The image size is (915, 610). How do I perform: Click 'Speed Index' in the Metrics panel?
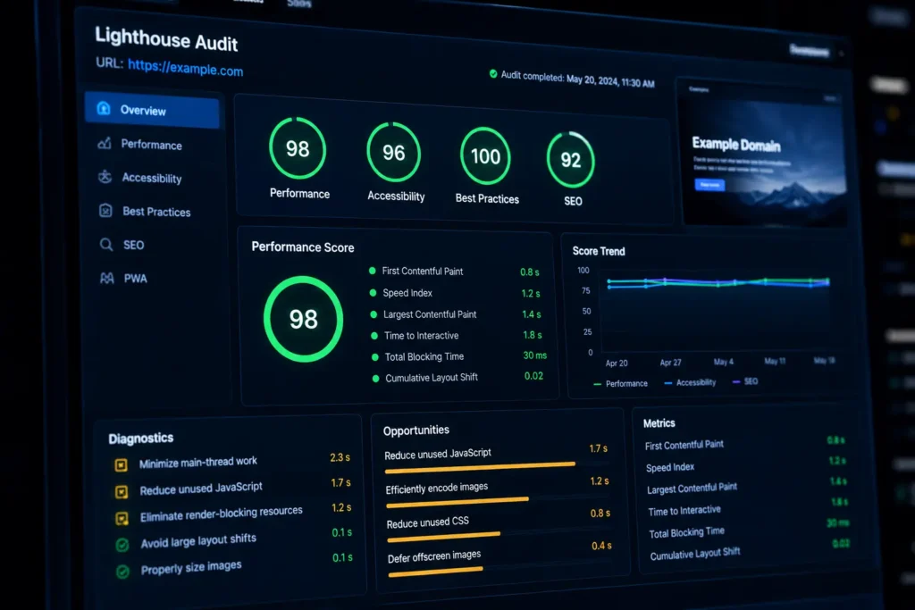tap(670, 468)
